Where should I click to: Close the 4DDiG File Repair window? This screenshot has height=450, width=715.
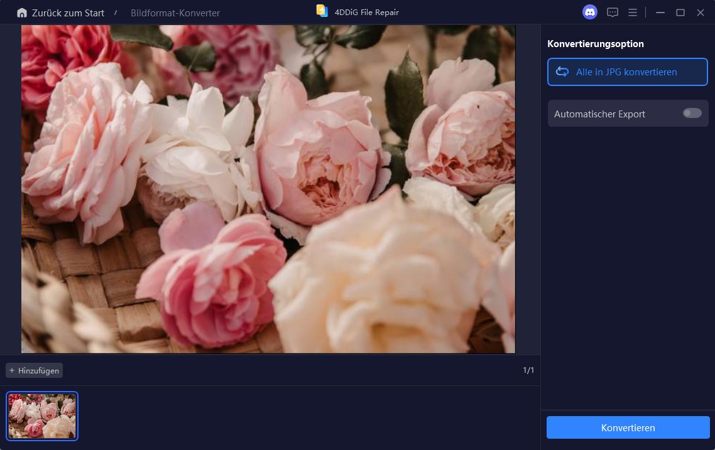[x=701, y=13]
